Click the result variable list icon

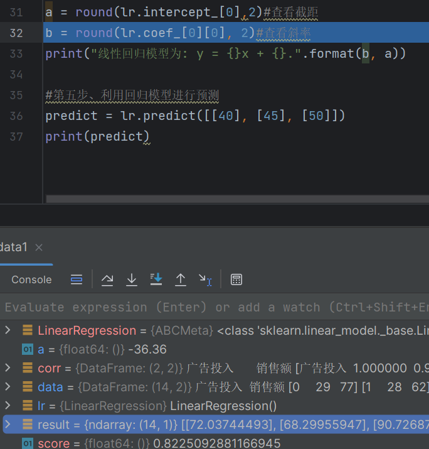click(x=28, y=424)
